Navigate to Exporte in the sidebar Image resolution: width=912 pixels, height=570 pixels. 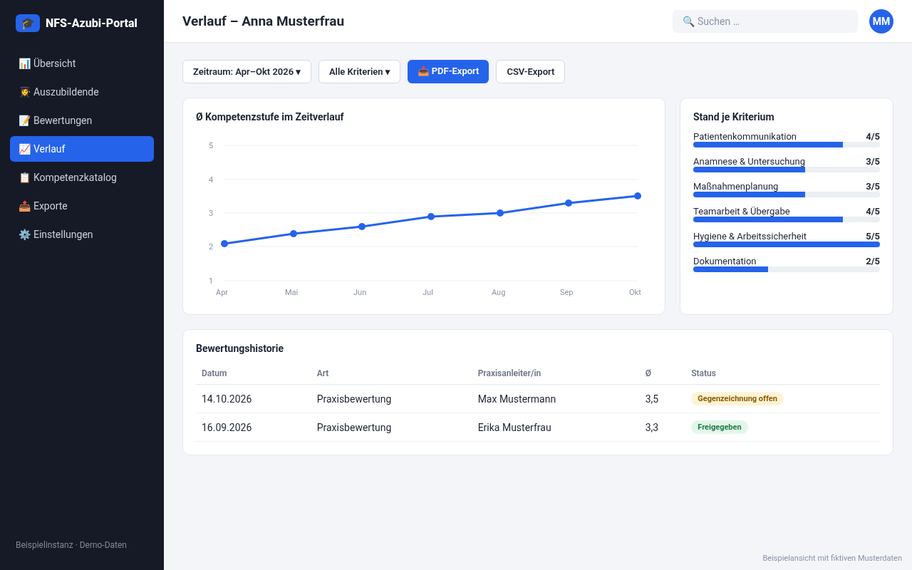click(82, 206)
